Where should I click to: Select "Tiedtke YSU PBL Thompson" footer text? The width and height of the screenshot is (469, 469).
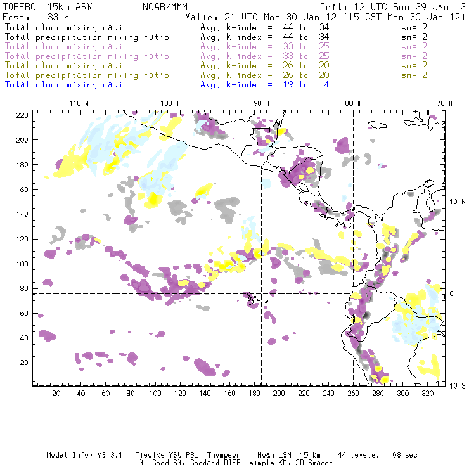[188, 455]
